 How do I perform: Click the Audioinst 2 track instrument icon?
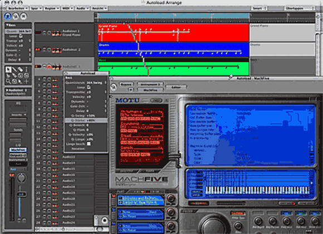[56, 50]
